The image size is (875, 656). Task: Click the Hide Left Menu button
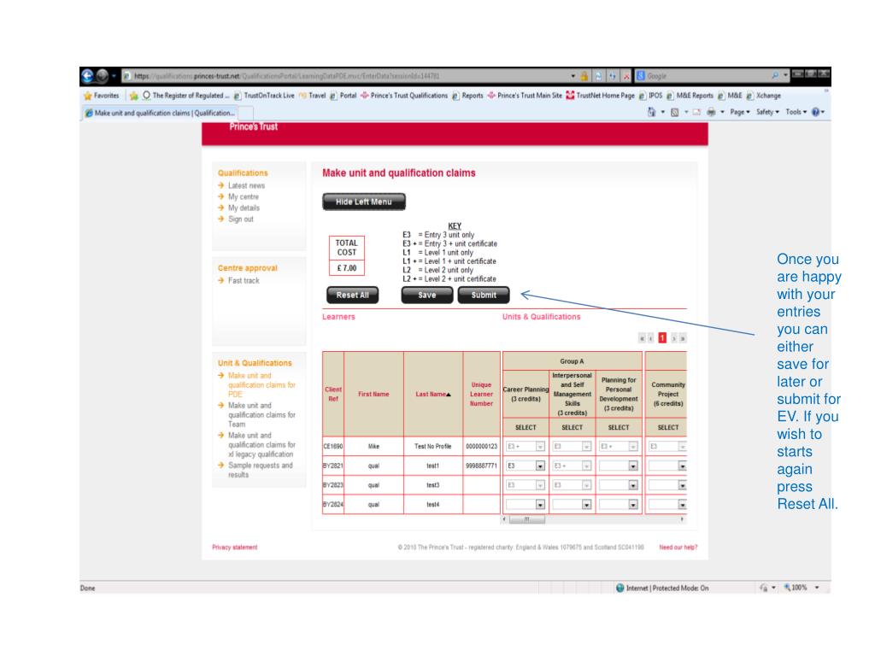click(x=364, y=202)
